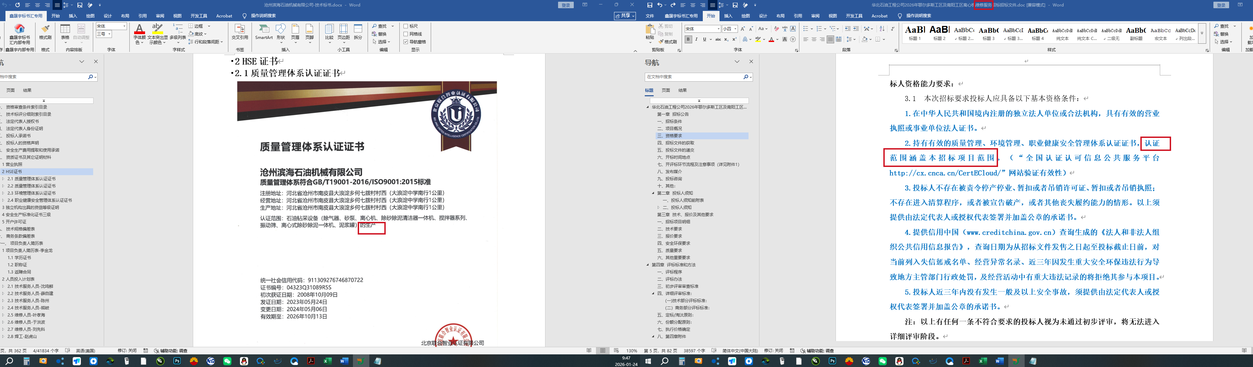The width and height of the screenshot is (1253, 367).
Task: Open the WeChat icon on right taskbar
Action: [x=882, y=361]
